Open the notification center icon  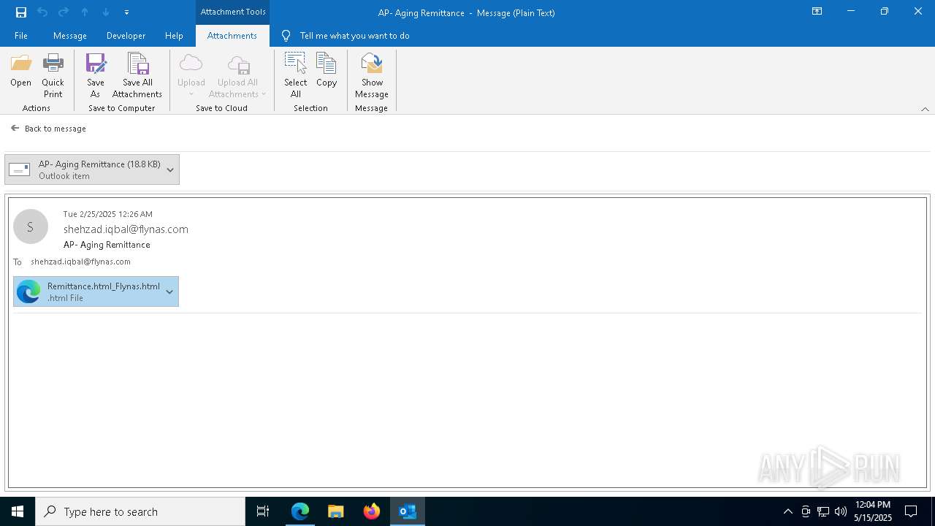click(x=911, y=511)
